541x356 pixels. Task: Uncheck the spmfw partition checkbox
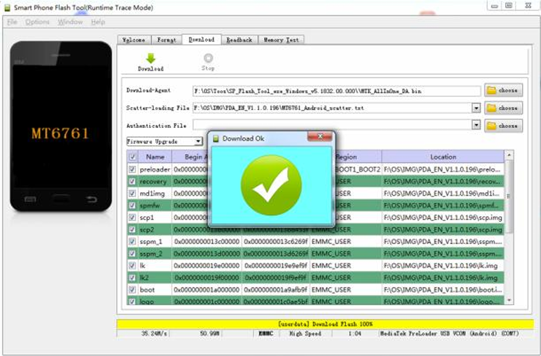(132, 205)
